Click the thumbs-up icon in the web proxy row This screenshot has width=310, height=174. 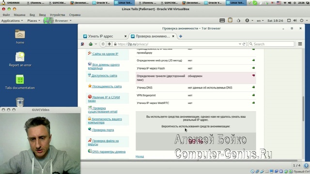(x=253, y=60)
